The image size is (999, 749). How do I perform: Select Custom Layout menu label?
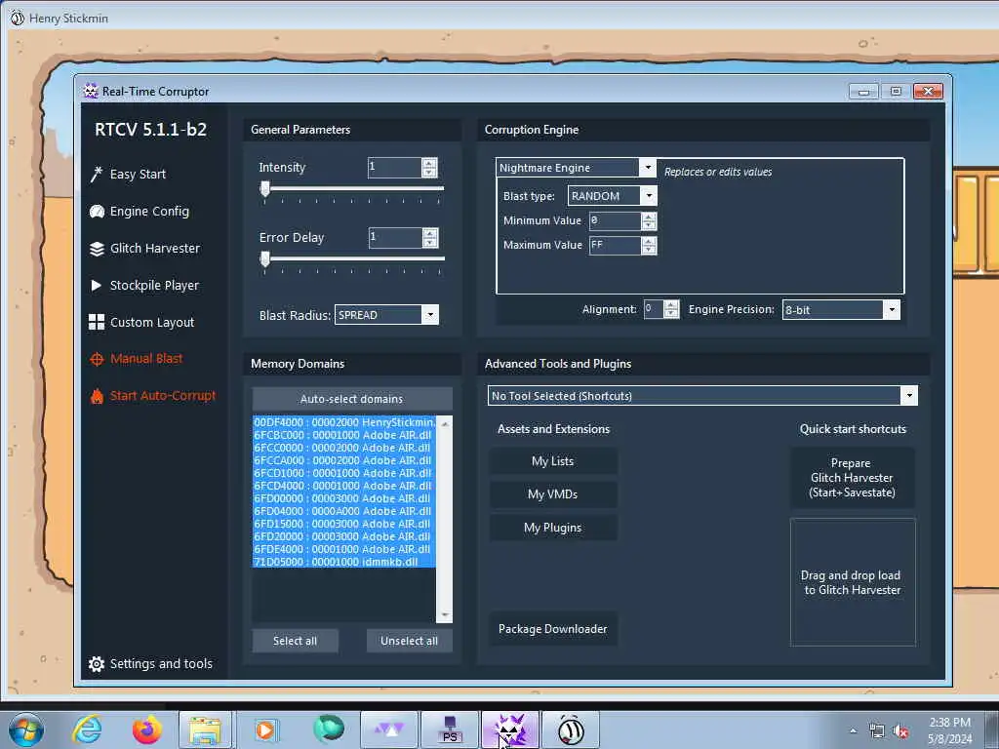pos(152,322)
